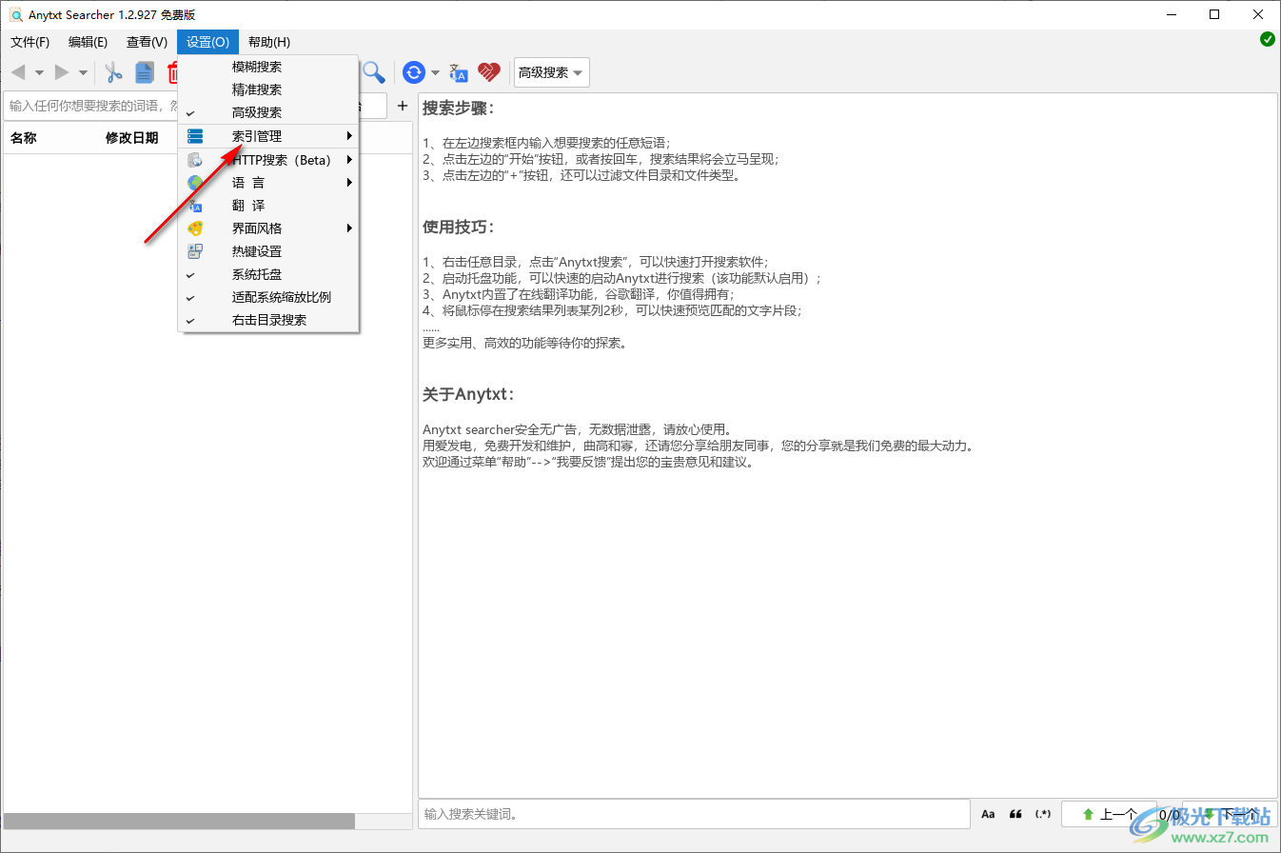The height and width of the screenshot is (853, 1281).
Task: Toggle the (.*) regex matching
Action: pyautogui.click(x=1043, y=814)
